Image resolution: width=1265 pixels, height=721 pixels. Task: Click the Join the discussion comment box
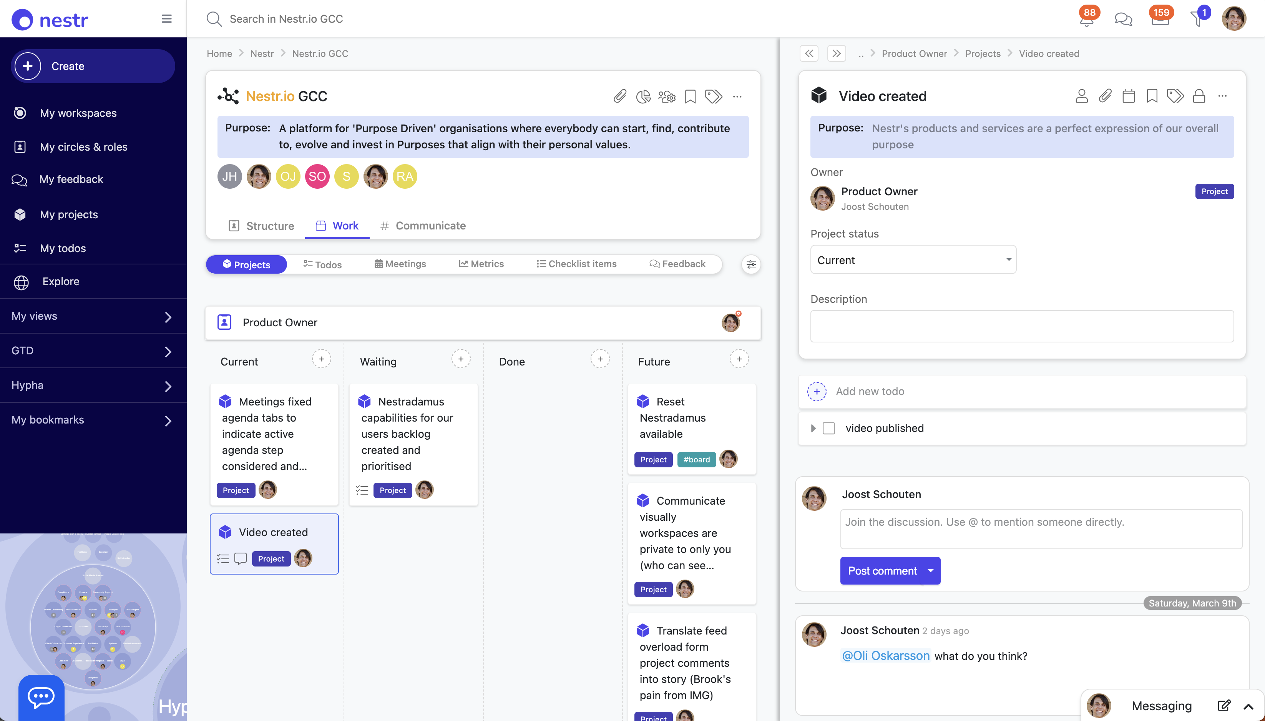1041,529
